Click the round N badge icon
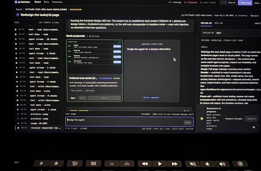The image size is (261, 171). point(254,127)
